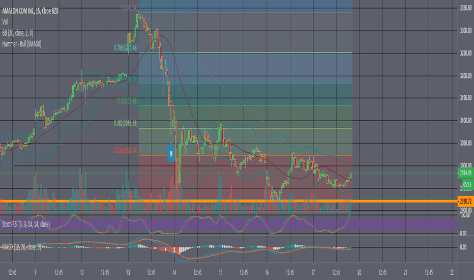Click the 3100.00 price axis label
This screenshot has width=474, height=280.
[x=466, y=121]
